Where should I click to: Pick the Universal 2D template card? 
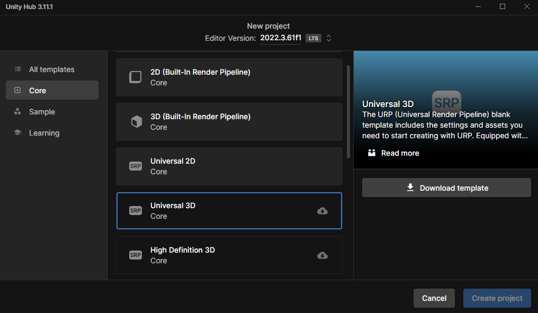pos(229,166)
